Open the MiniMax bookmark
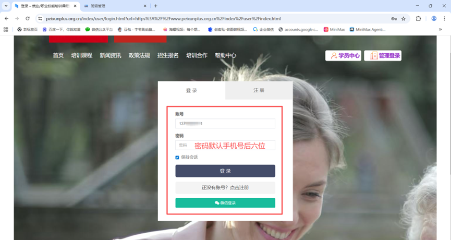The width and height of the screenshot is (451, 240). [x=334, y=30]
